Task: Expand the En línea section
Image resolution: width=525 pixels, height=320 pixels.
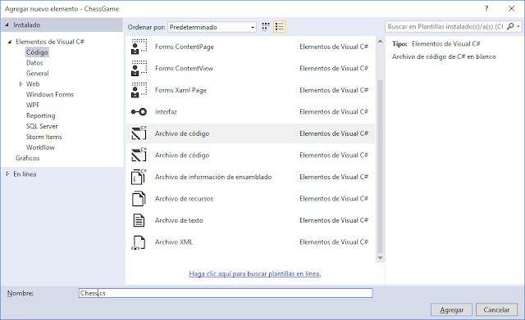Action: pyautogui.click(x=7, y=174)
